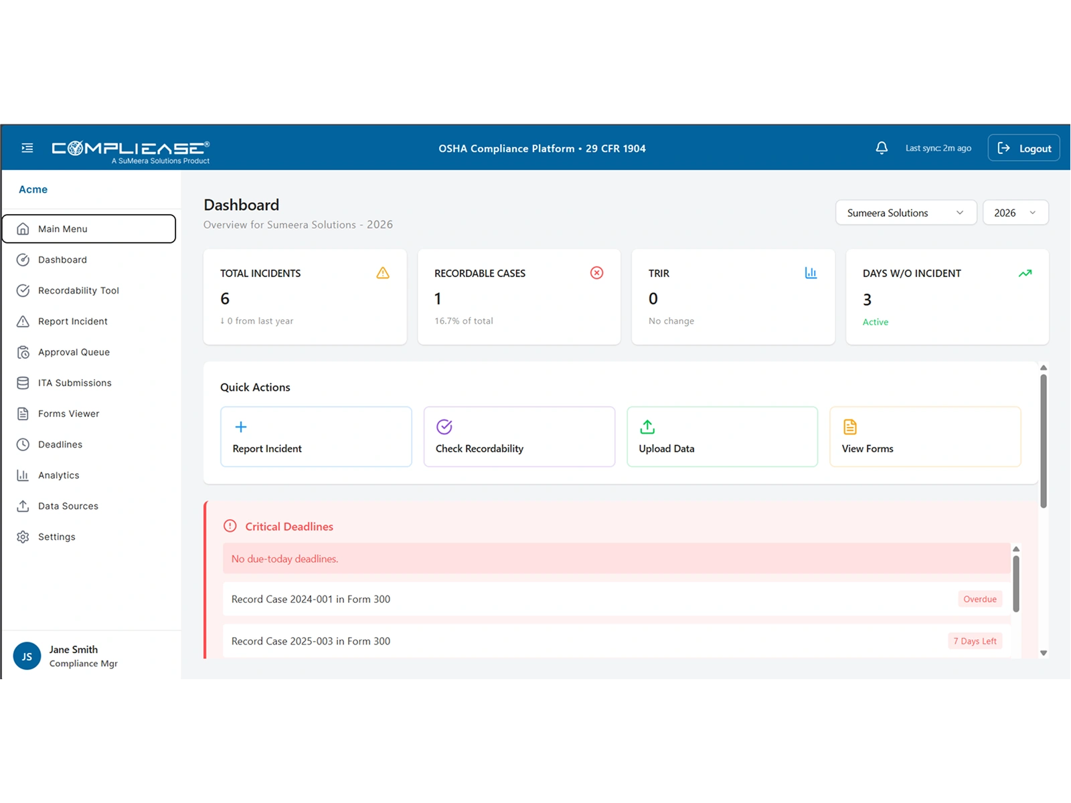This screenshot has height=803, width=1071.
Task: Click the notification bell in the top bar
Action: click(x=882, y=148)
